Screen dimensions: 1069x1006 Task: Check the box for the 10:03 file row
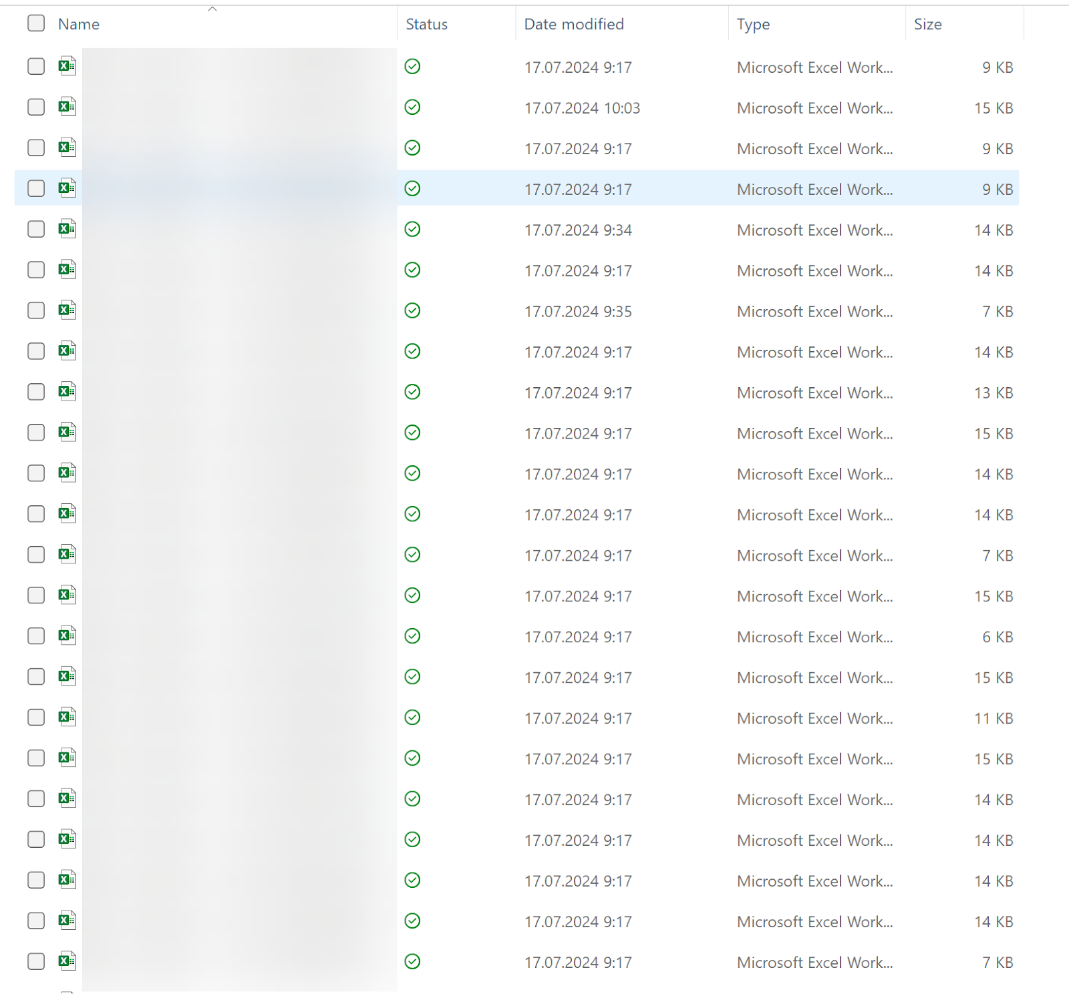coord(36,107)
